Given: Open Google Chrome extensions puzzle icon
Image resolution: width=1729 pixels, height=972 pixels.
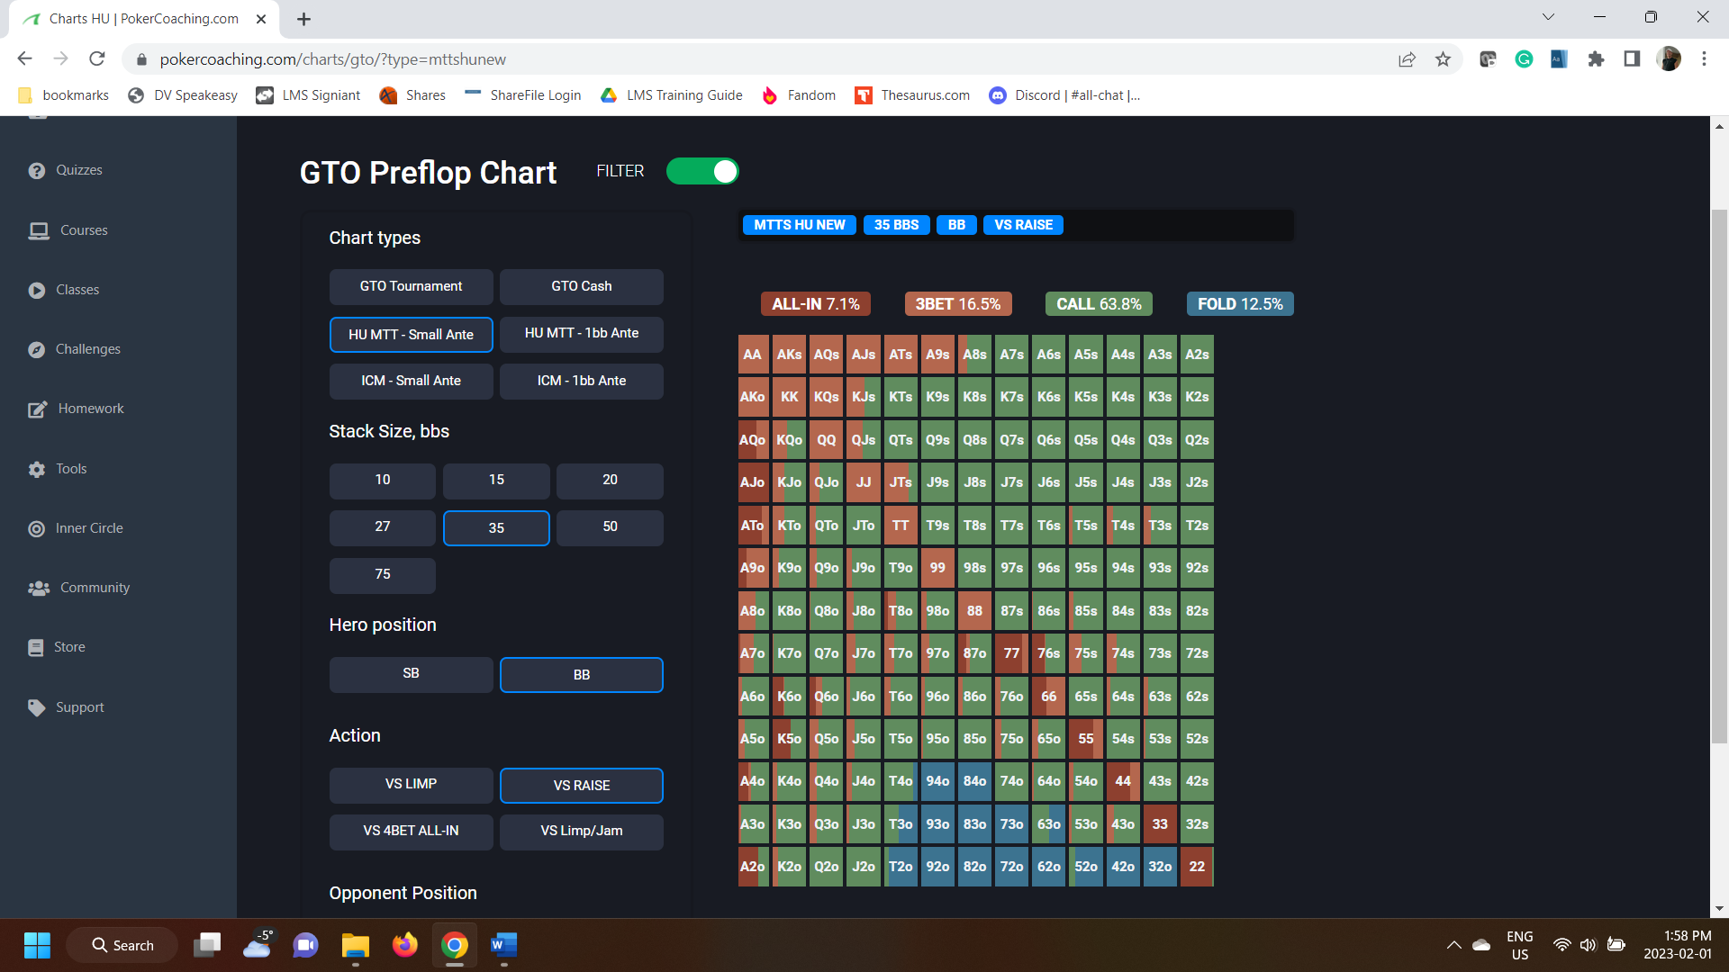Looking at the screenshot, I should click(x=1595, y=58).
